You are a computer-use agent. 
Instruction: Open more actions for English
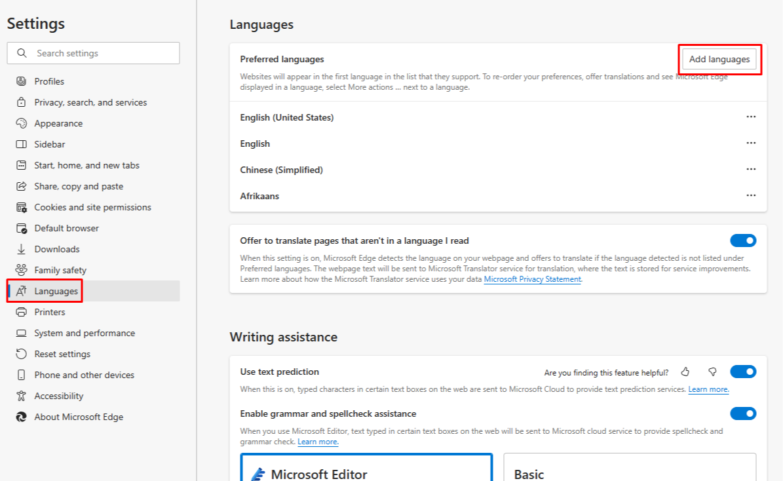point(751,143)
